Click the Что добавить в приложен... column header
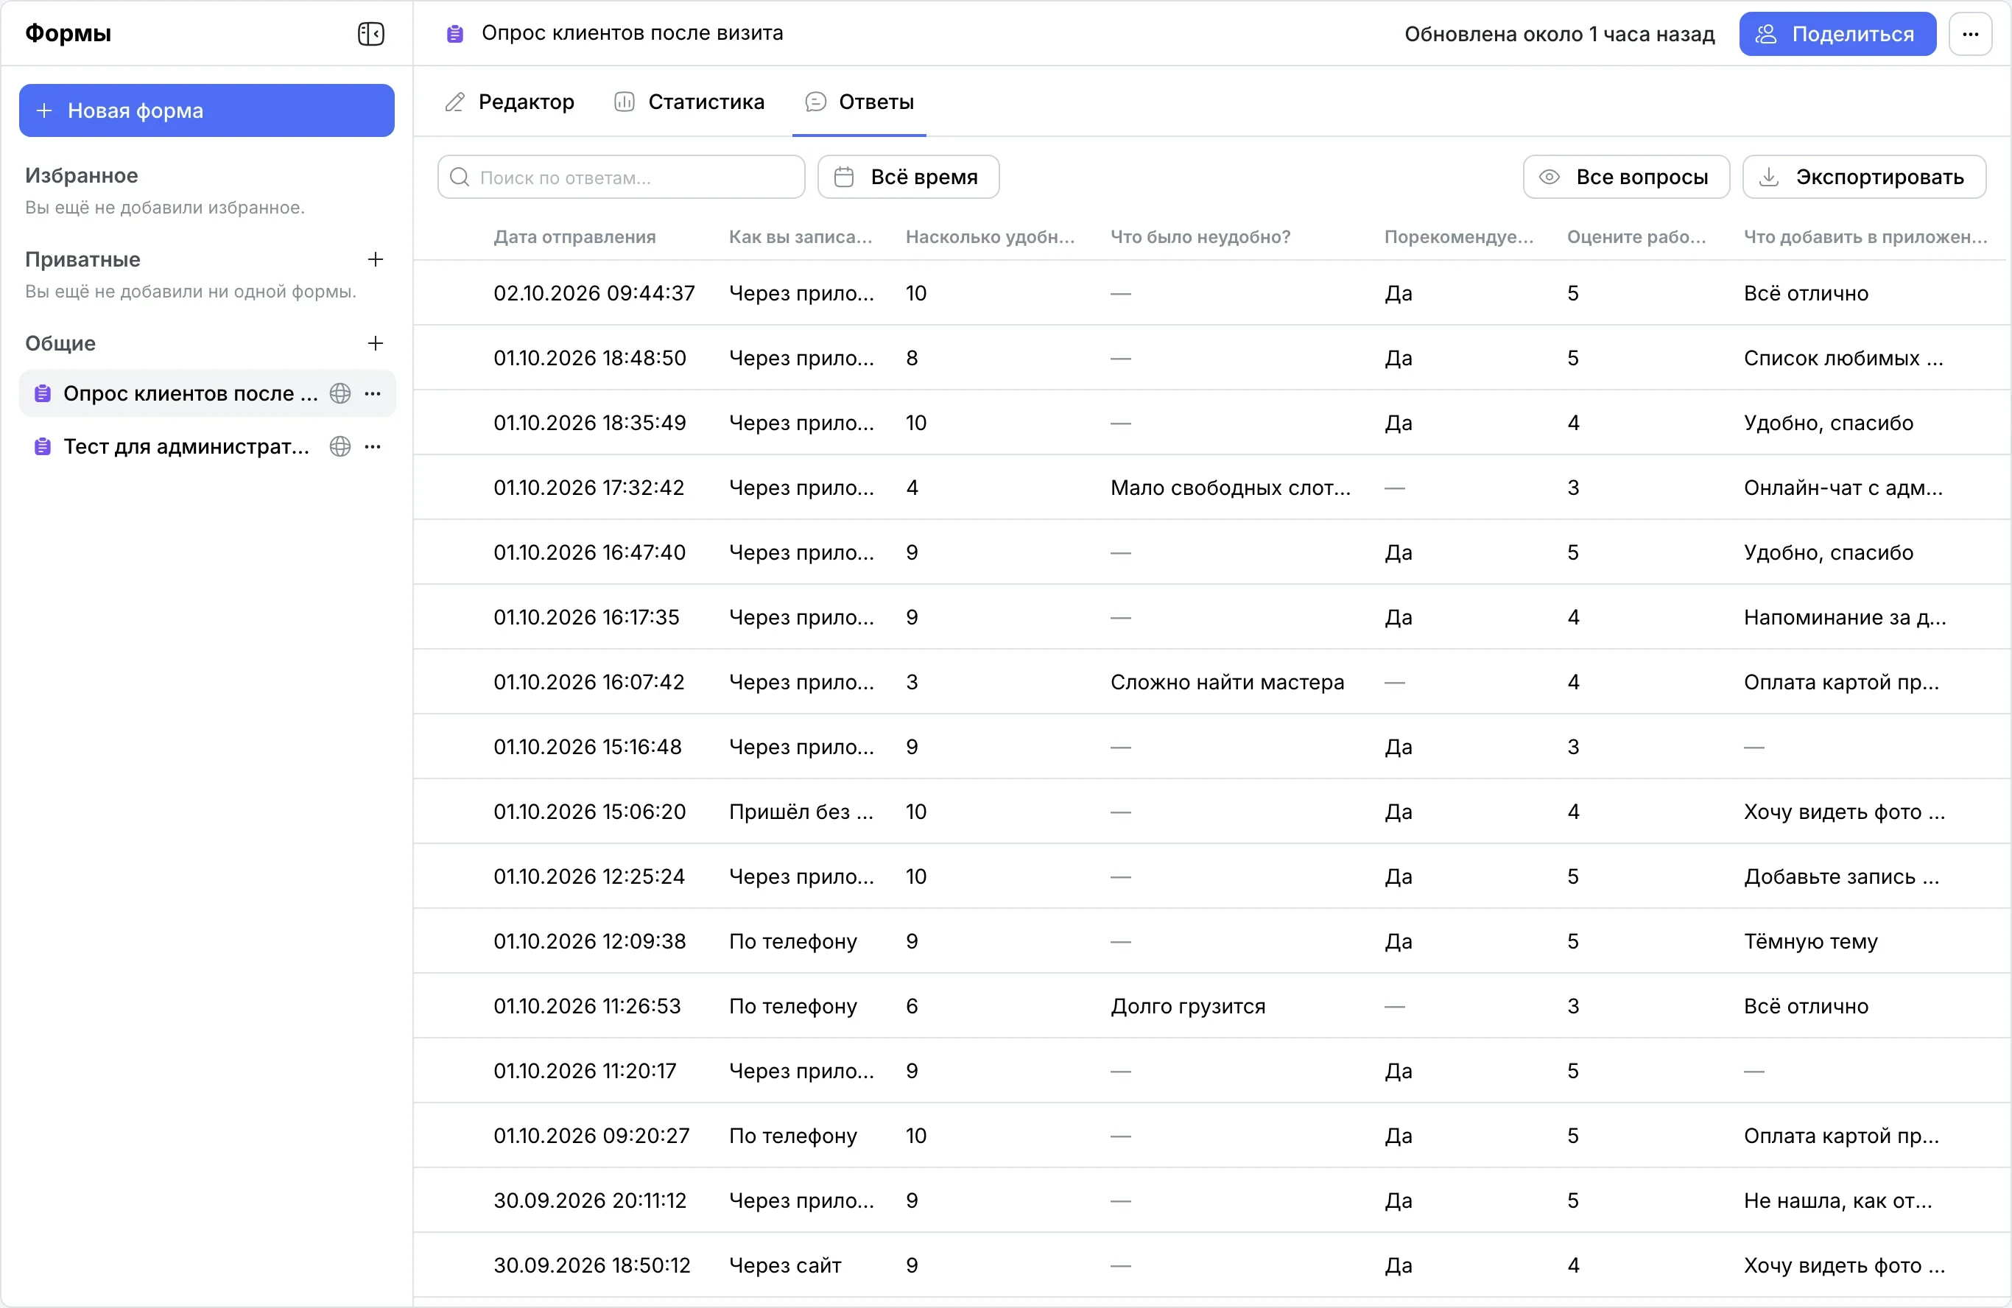This screenshot has height=1308, width=2012. click(1865, 236)
